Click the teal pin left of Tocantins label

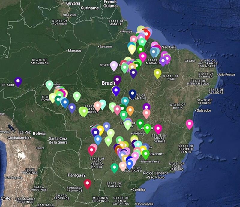click(125, 101)
